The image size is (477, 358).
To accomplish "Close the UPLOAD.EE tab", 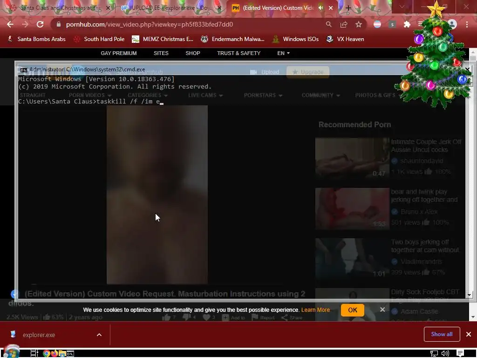I will click(219, 8).
